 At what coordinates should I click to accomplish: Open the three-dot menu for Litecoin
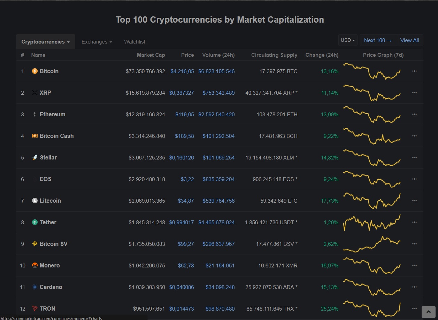pyautogui.click(x=414, y=201)
